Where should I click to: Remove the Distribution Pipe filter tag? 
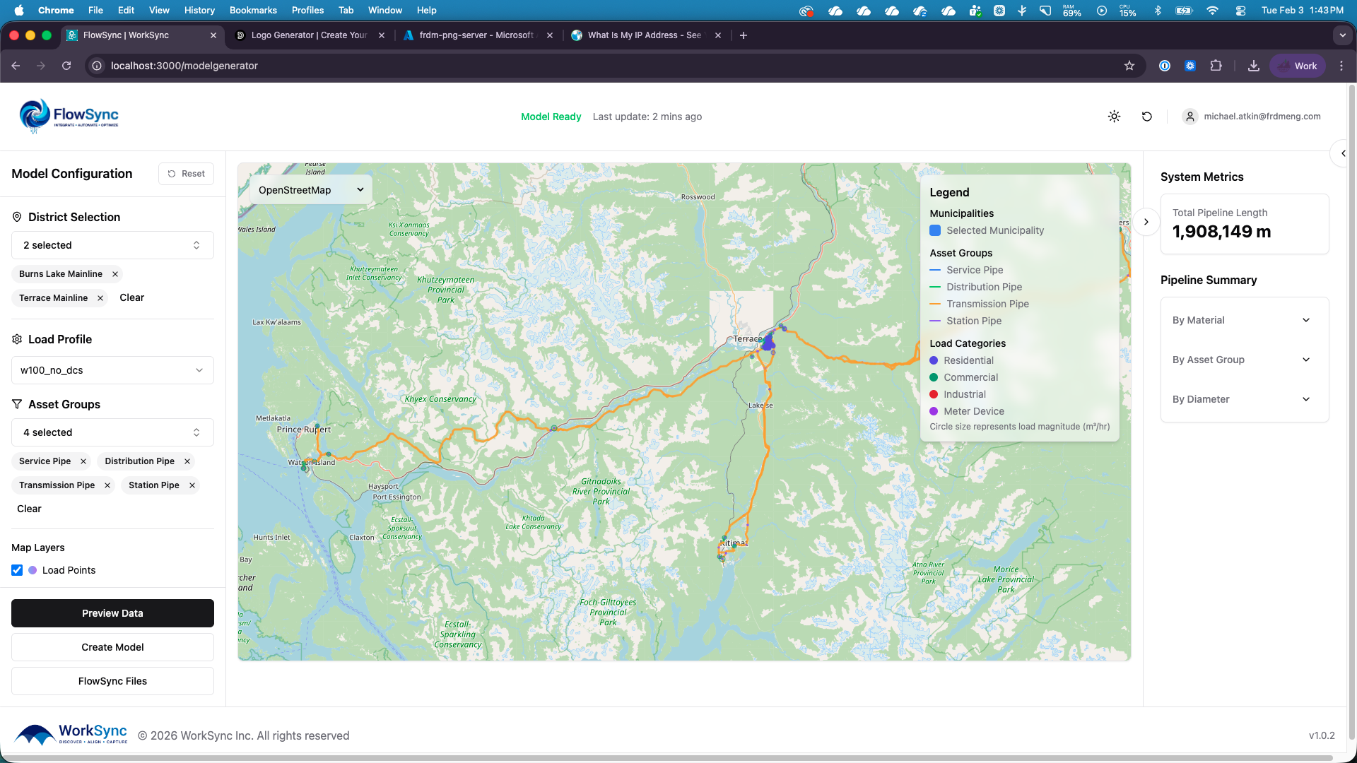(x=187, y=461)
